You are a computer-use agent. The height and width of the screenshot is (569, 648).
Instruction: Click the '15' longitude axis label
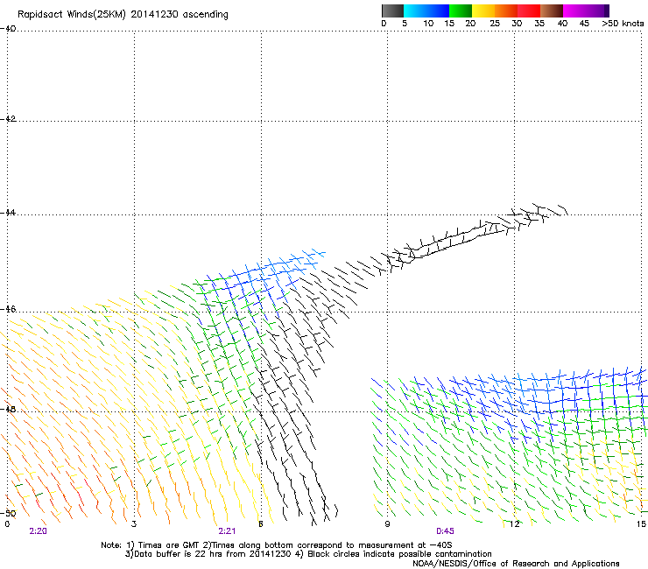pyautogui.click(x=641, y=524)
